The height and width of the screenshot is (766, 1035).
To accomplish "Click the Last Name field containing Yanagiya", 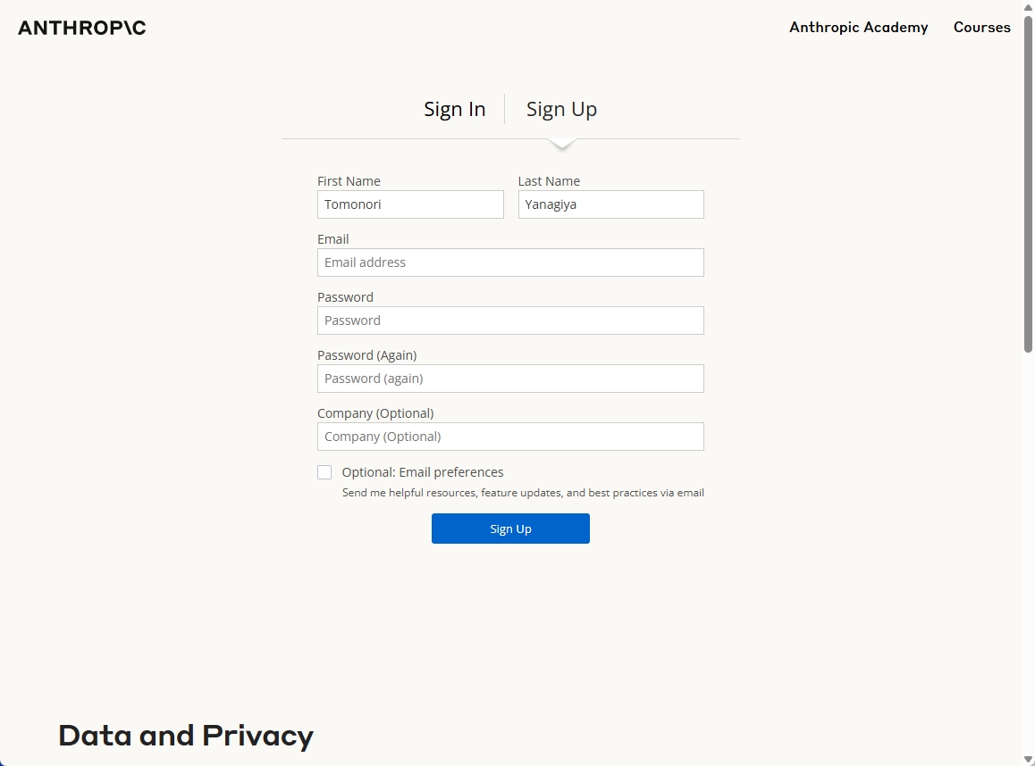I will pos(610,204).
